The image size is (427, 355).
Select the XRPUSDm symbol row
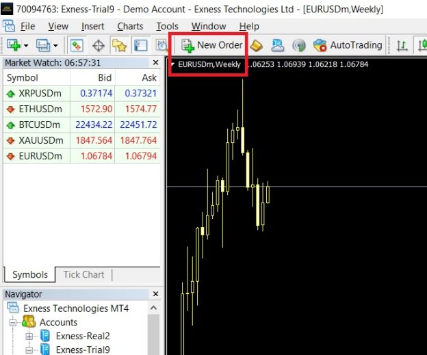coord(81,94)
